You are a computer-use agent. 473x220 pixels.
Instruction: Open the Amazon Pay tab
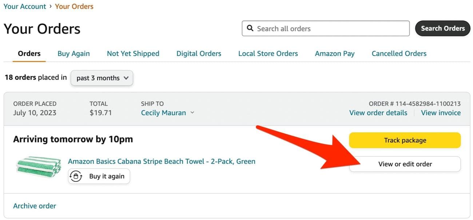coord(334,53)
